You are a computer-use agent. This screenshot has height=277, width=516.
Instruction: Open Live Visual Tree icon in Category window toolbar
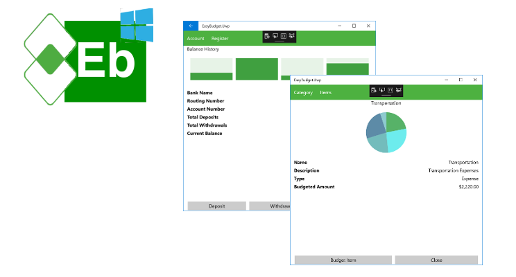click(374, 90)
